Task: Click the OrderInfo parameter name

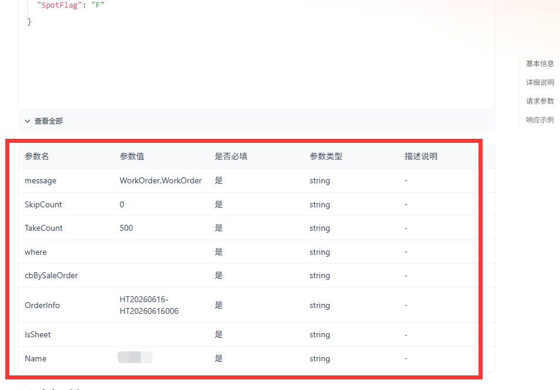Action: 42,305
